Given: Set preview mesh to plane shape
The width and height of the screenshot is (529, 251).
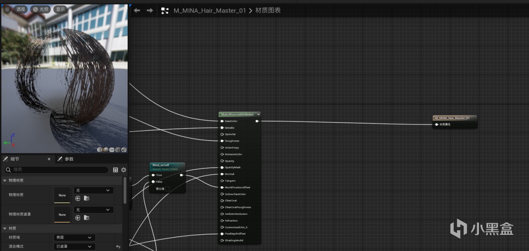Looking at the screenshot, I should coord(112,150).
